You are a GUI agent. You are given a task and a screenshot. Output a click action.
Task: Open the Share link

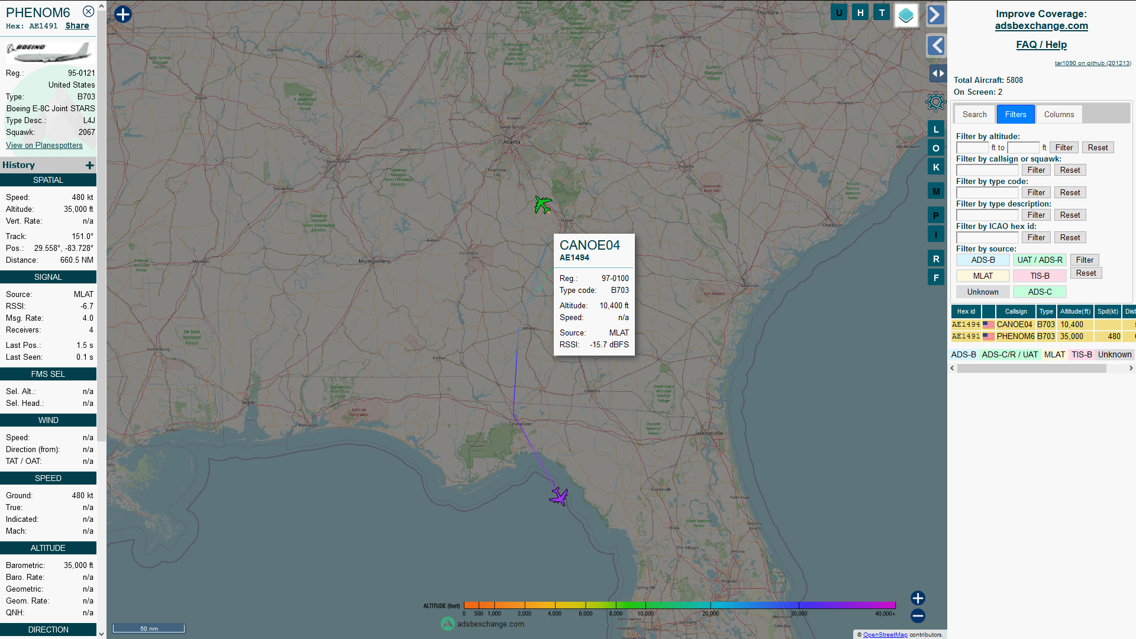(x=77, y=25)
